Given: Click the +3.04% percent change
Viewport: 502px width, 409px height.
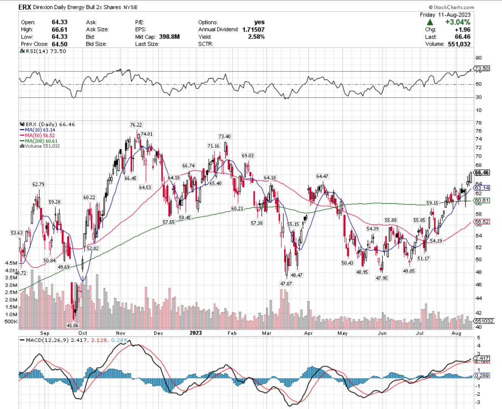Looking at the screenshot, I should [x=457, y=22].
